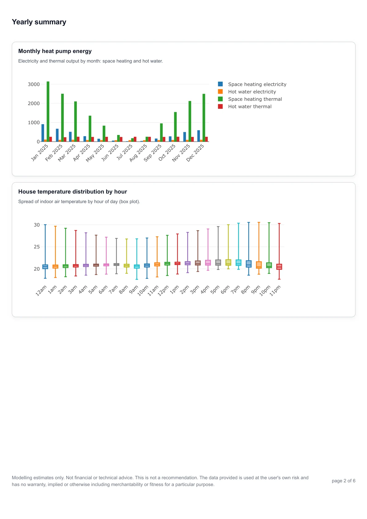367x519 pixels.
Task: Select the 3am red box
Action: click(76, 266)
